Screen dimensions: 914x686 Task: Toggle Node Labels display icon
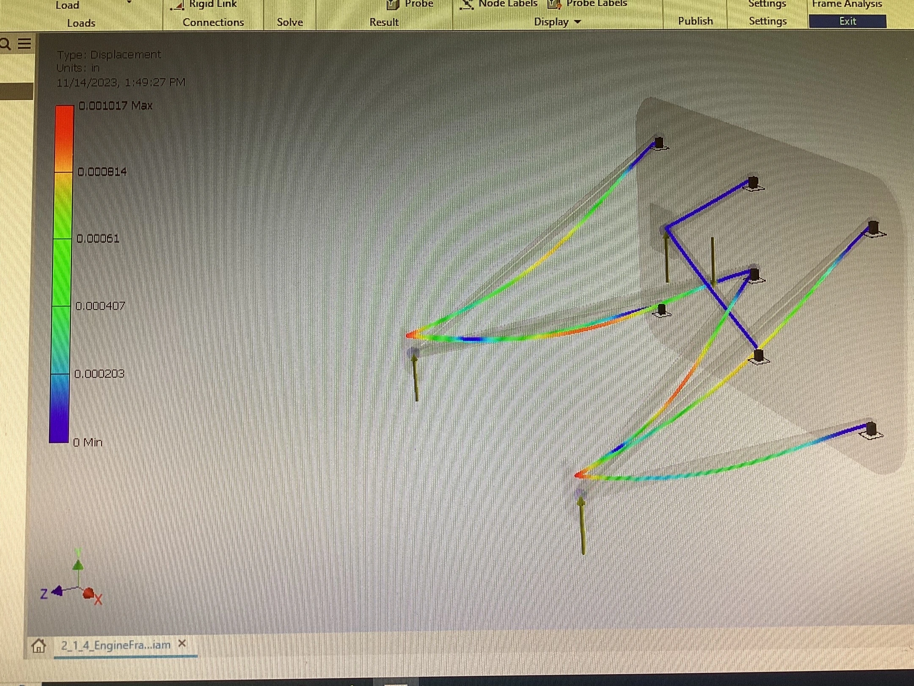click(x=467, y=5)
